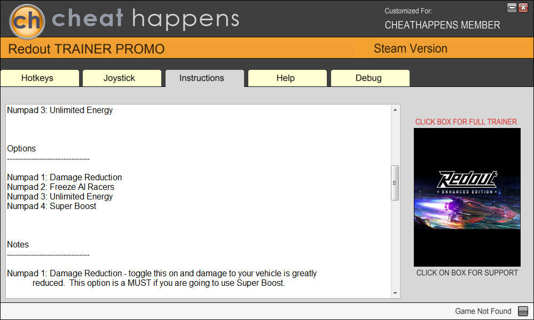Viewport: 534px width, 320px height.
Task: Click the Redout Enhanced Edition box art
Action: [467, 197]
